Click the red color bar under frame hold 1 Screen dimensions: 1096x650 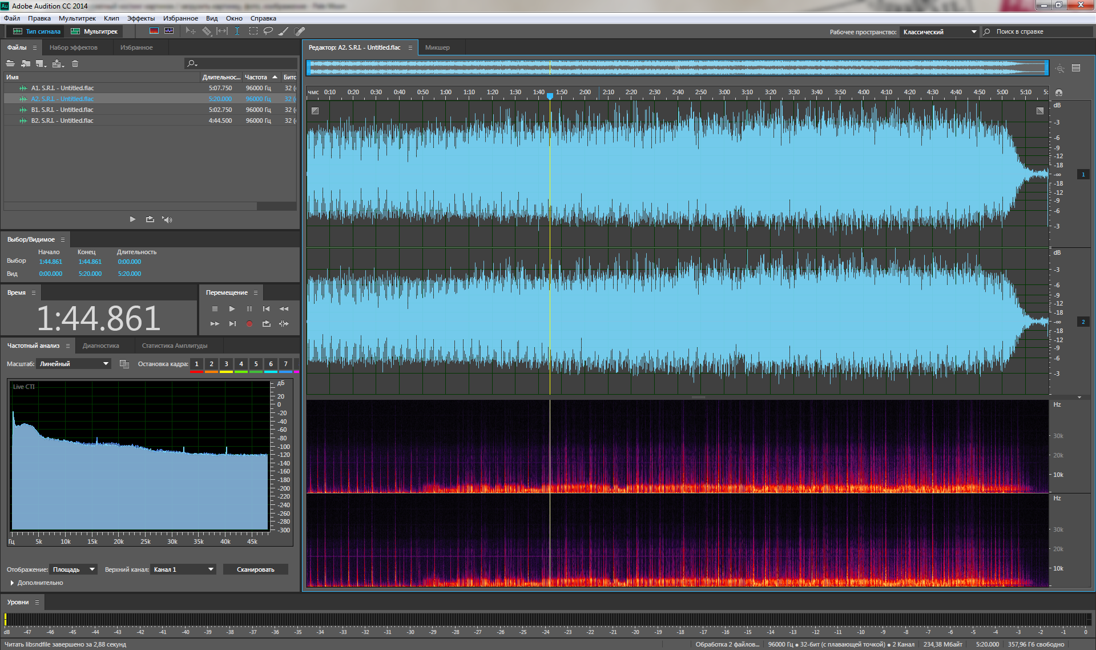[196, 372]
